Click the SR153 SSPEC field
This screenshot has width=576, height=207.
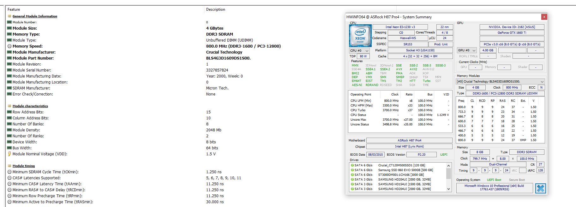tap(408, 44)
